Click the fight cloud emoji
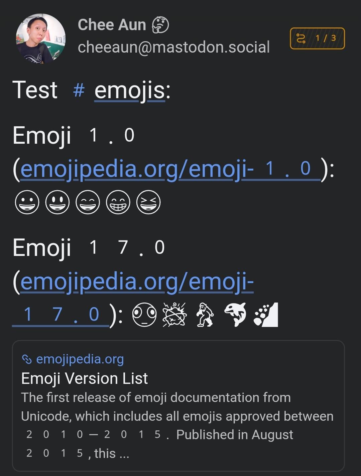This screenshot has width=361, height=476. point(174,315)
